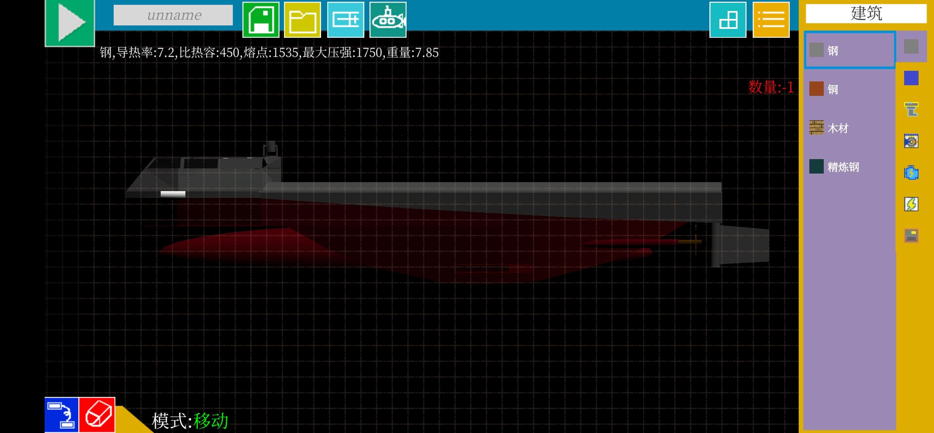Click the submarine icon
The width and height of the screenshot is (934, 433).
tap(388, 20)
